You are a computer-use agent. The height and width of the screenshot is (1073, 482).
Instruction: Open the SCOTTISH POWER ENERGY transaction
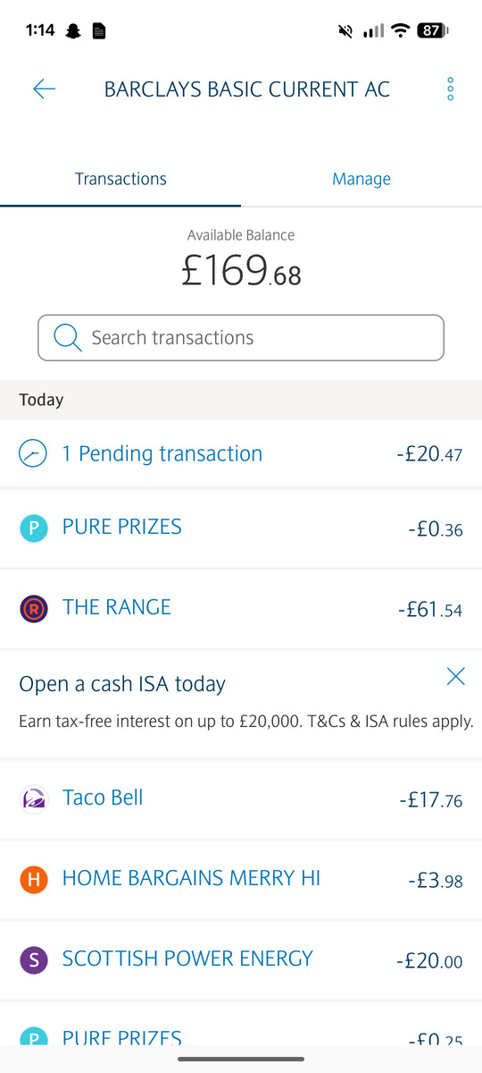pyautogui.click(x=241, y=960)
